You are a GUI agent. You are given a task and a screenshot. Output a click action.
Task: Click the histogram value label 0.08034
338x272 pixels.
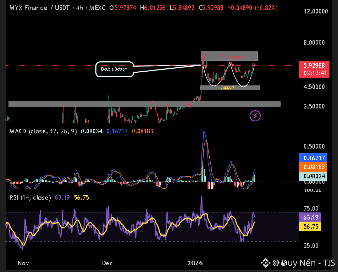pyautogui.click(x=313, y=176)
